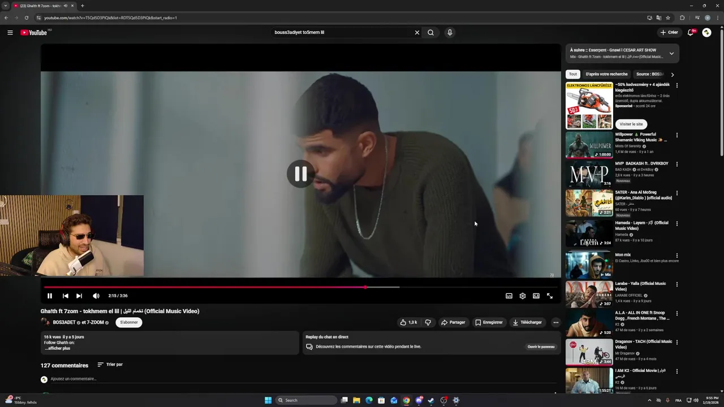
Task: Open options for the Willpower video
Action: (676, 136)
